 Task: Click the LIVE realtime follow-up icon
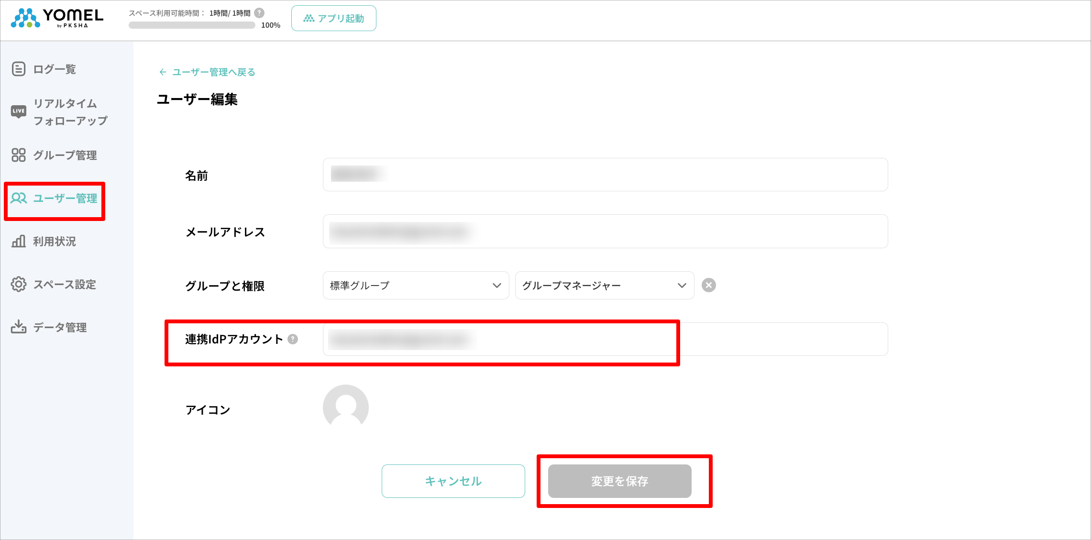point(19,111)
